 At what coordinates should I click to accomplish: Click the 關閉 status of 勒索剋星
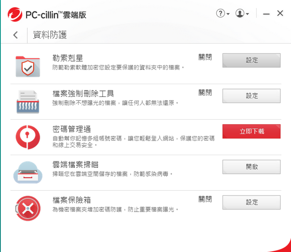pyautogui.click(x=205, y=57)
